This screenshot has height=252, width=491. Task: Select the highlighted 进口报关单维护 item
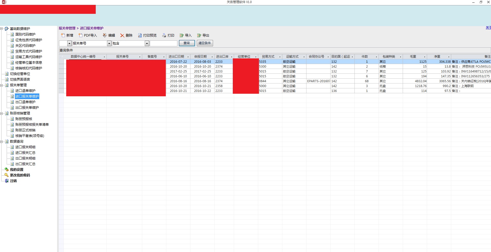click(x=27, y=96)
